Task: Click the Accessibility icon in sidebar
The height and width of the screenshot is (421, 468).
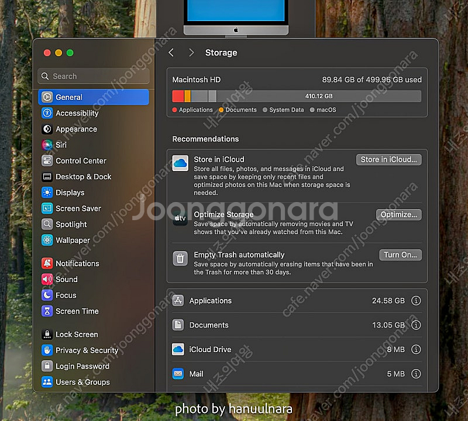Action: tap(47, 113)
